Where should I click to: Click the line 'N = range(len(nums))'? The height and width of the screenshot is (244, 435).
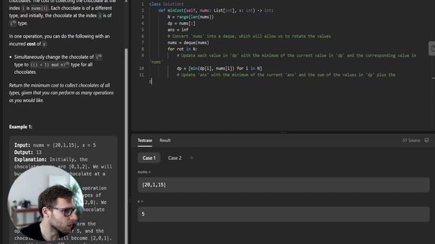tap(190, 17)
